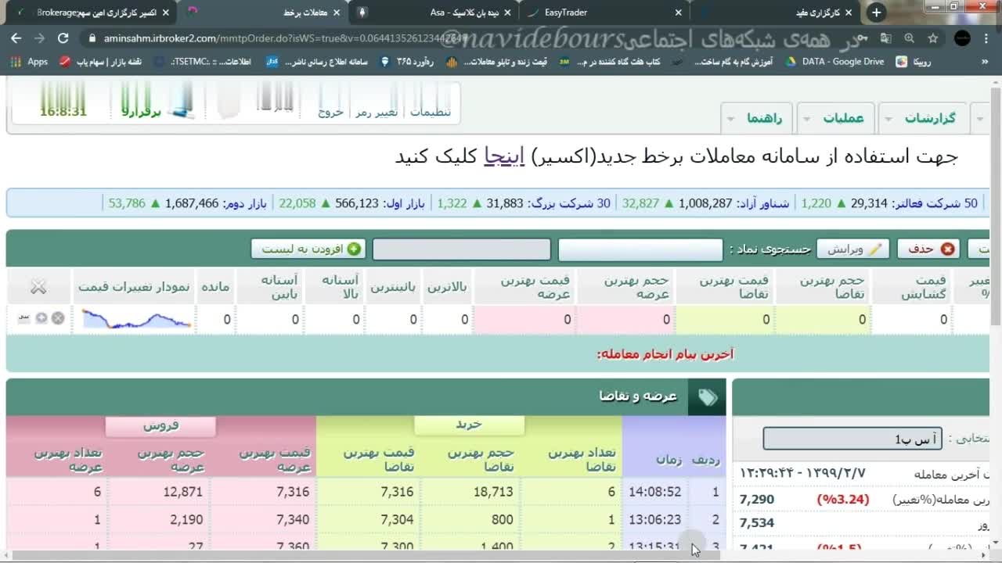Click the grey field beside 'افزودن به لیست'

(462, 249)
